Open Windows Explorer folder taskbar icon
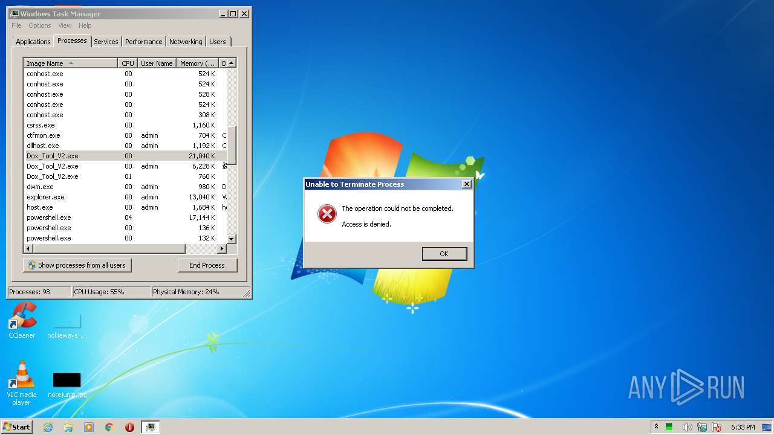774x435 pixels. pos(68,427)
